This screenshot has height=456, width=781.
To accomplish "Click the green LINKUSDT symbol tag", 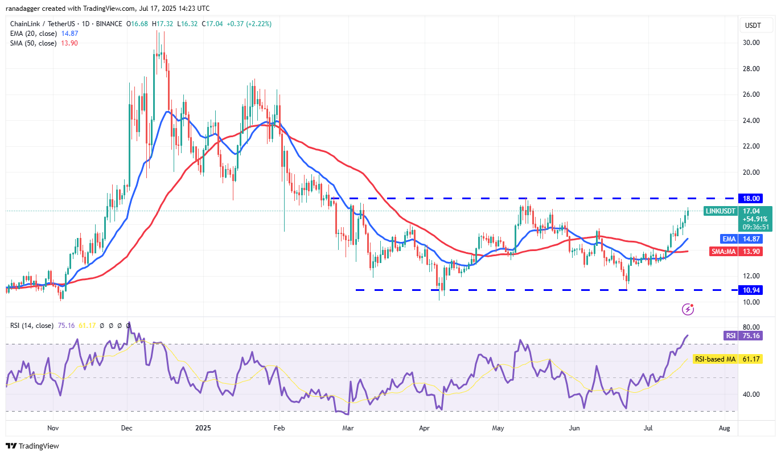I will (721, 211).
